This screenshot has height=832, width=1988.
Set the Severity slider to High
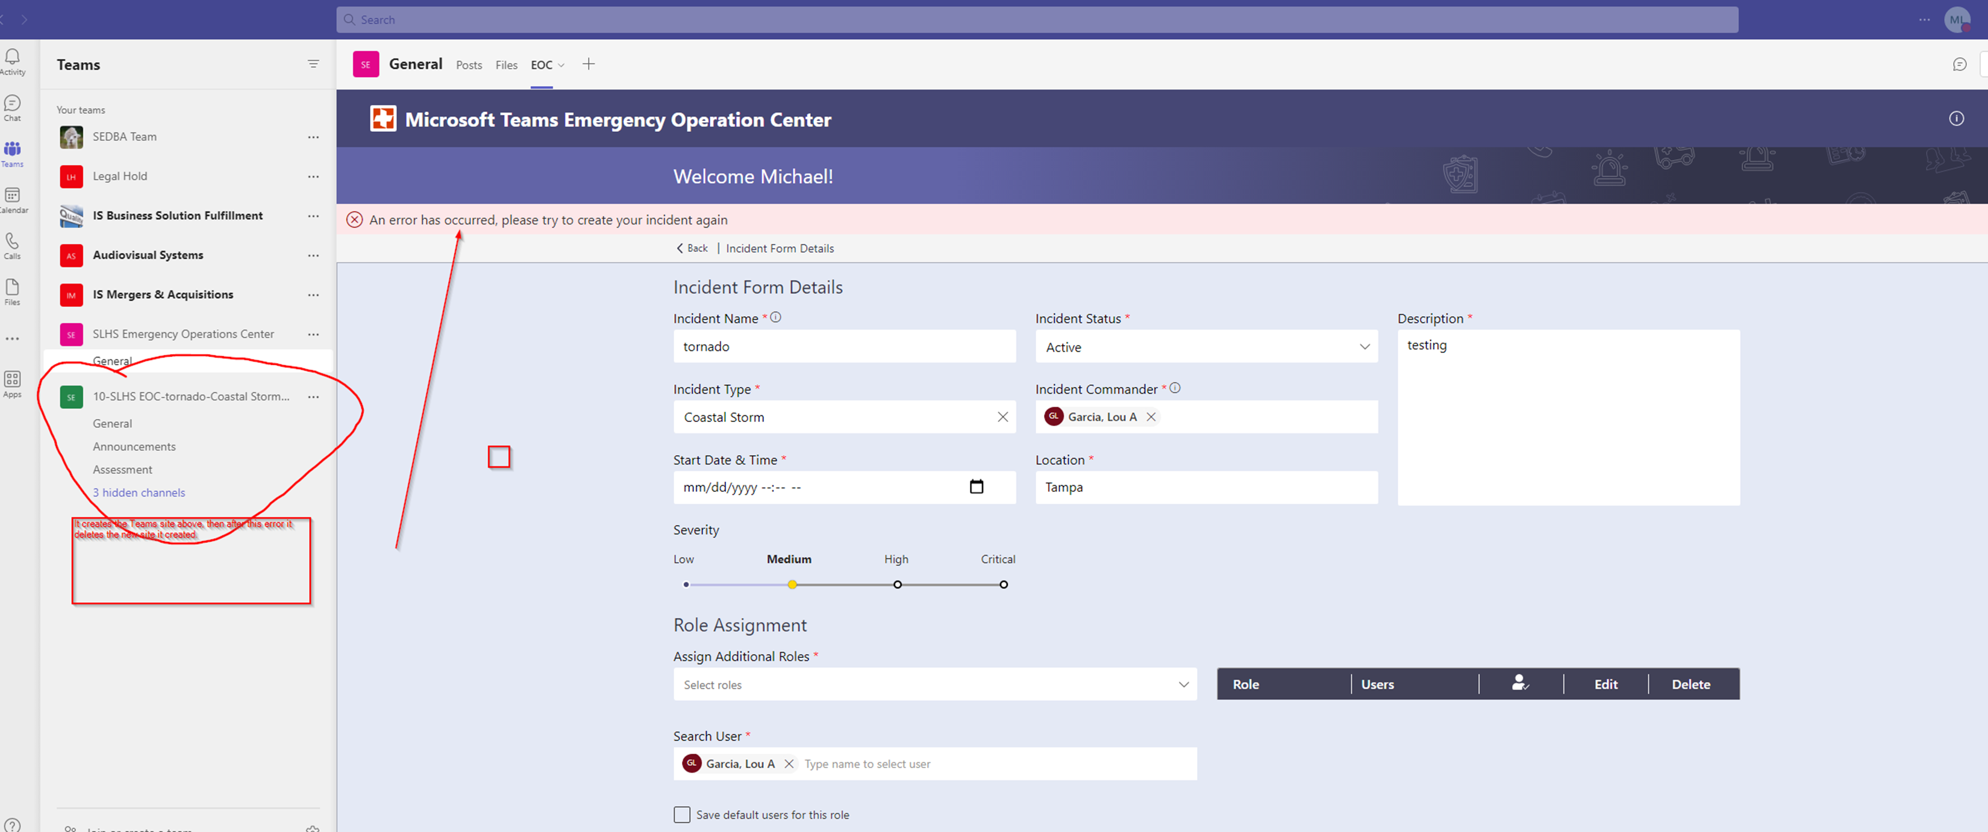pyautogui.click(x=898, y=584)
